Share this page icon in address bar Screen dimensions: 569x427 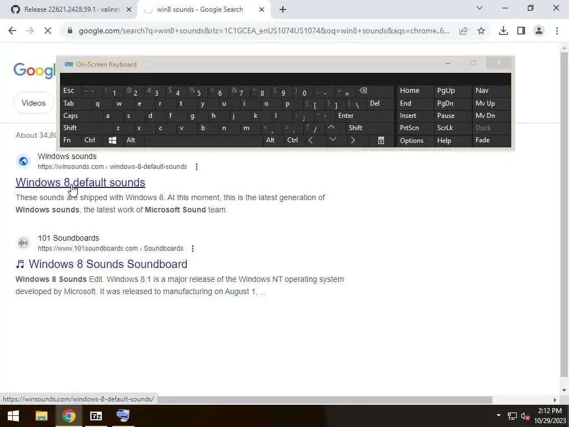point(463,31)
